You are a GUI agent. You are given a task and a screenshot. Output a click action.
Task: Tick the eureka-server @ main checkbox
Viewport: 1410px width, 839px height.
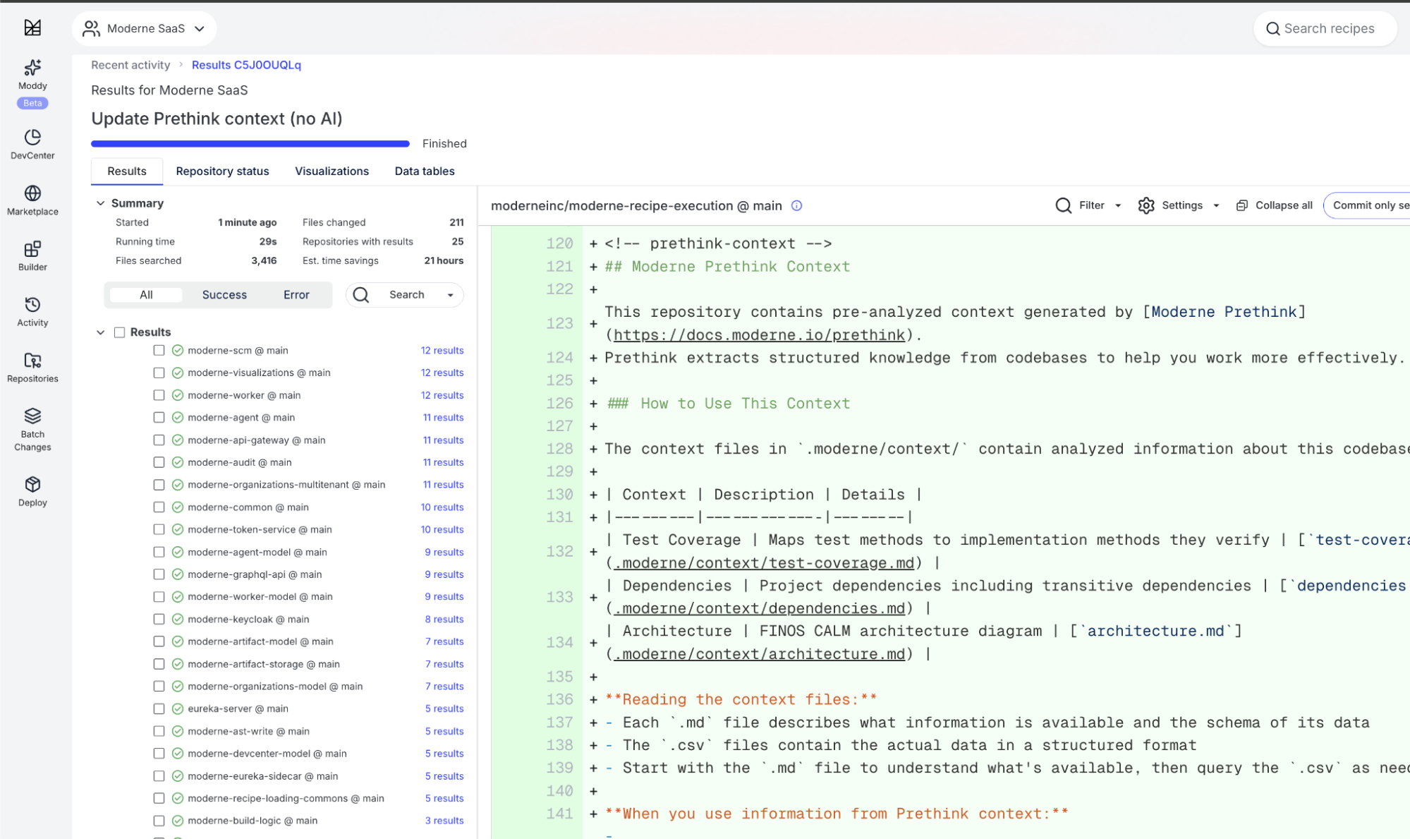point(159,708)
